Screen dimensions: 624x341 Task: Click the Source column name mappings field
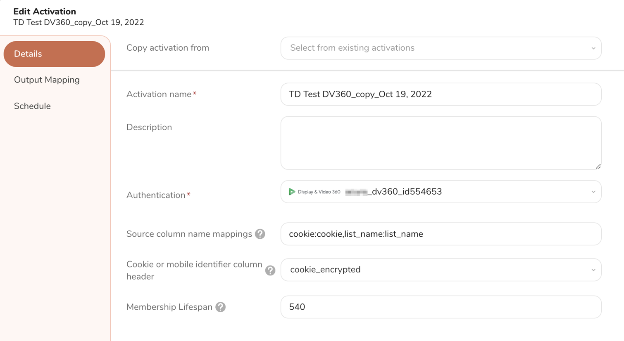click(441, 234)
